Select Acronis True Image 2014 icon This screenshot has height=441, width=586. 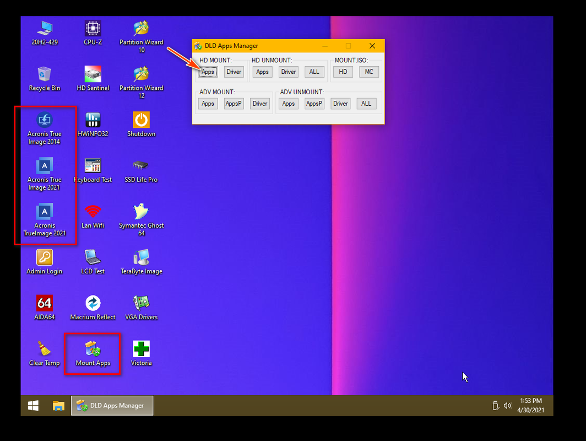[45, 128]
